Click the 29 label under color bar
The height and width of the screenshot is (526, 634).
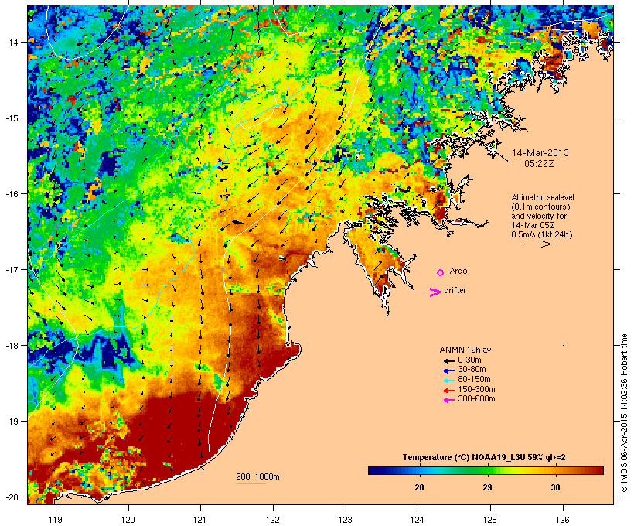click(x=487, y=487)
